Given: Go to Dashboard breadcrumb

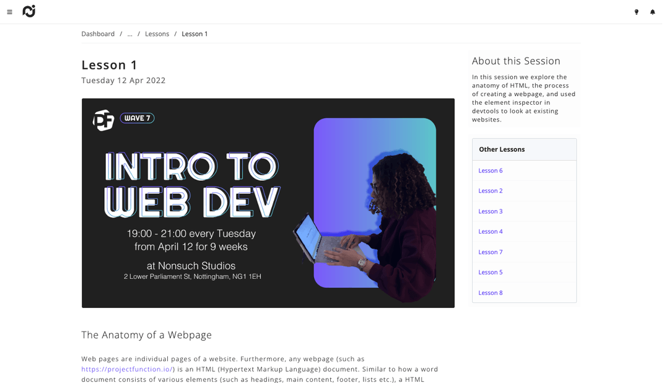Looking at the screenshot, I should (98, 33).
